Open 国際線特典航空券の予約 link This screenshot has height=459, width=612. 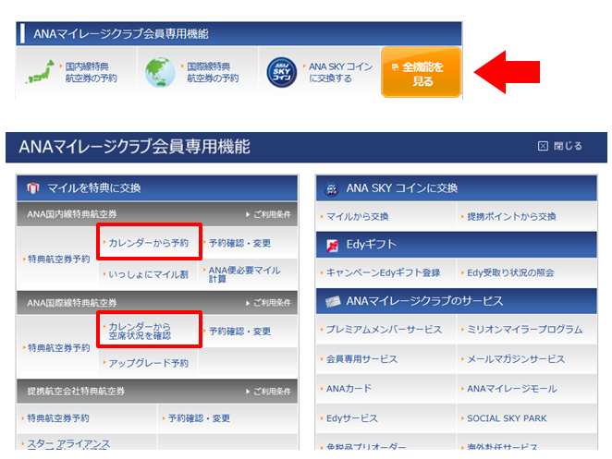click(213, 73)
